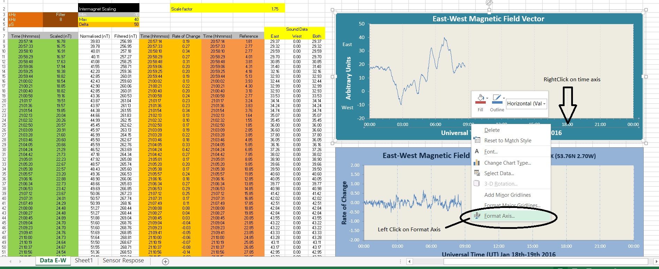Click the top-left chart selection handle
Viewport: 659px width, 269px height.
(332, 10)
